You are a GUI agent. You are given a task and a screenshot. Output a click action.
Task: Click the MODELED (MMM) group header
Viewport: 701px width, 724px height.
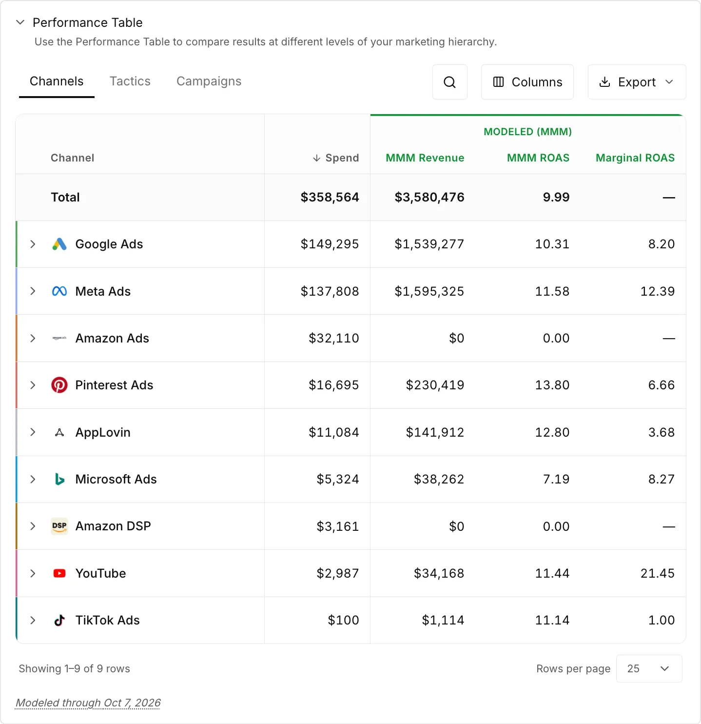528,132
